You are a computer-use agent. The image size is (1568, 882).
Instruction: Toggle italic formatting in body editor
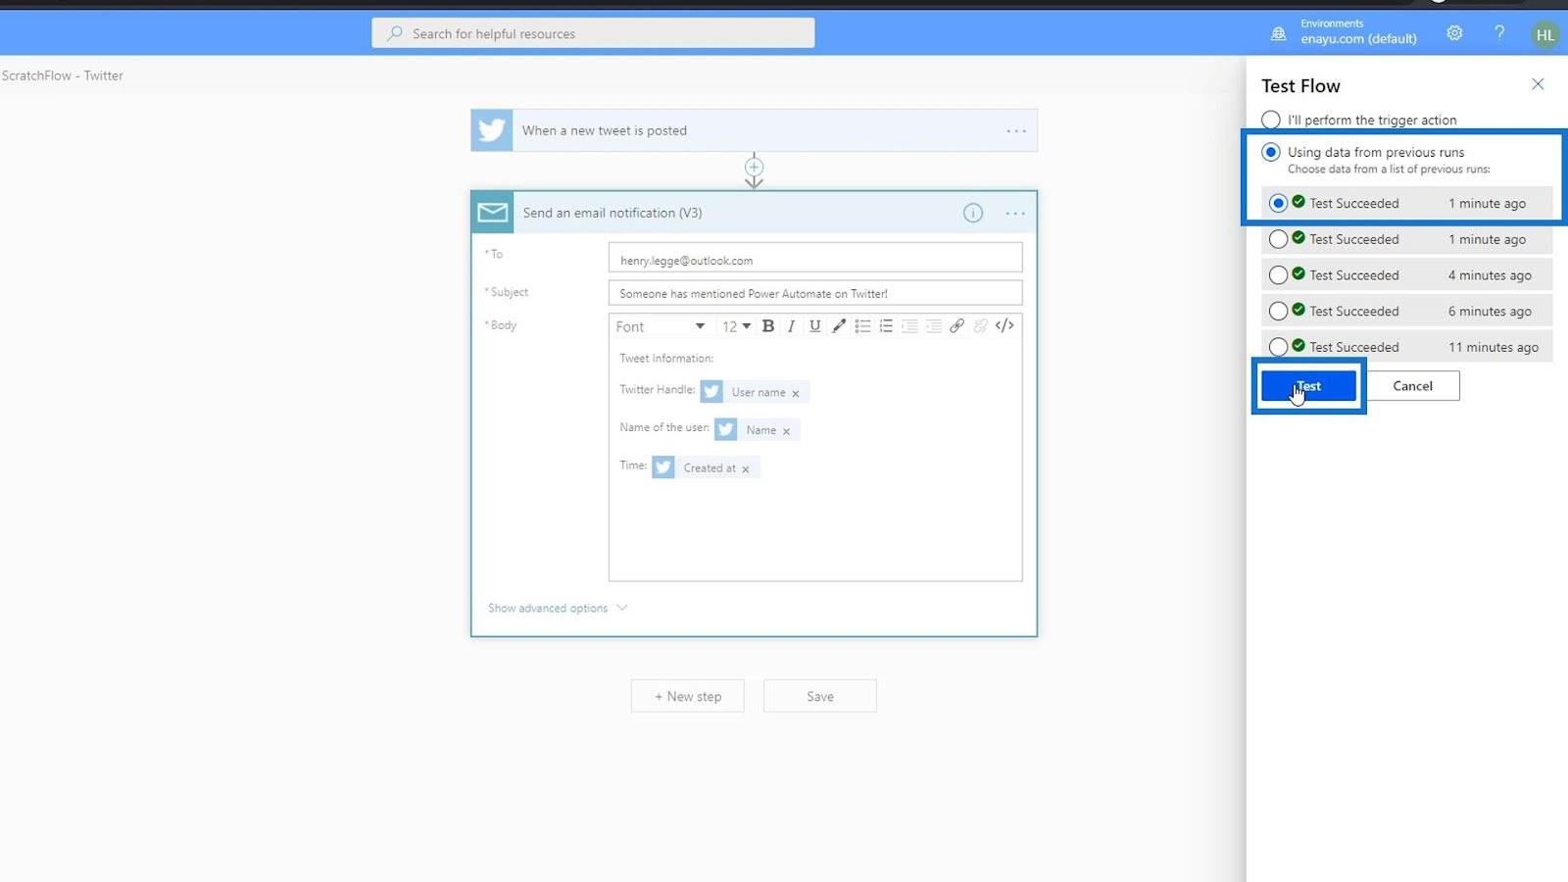click(791, 326)
